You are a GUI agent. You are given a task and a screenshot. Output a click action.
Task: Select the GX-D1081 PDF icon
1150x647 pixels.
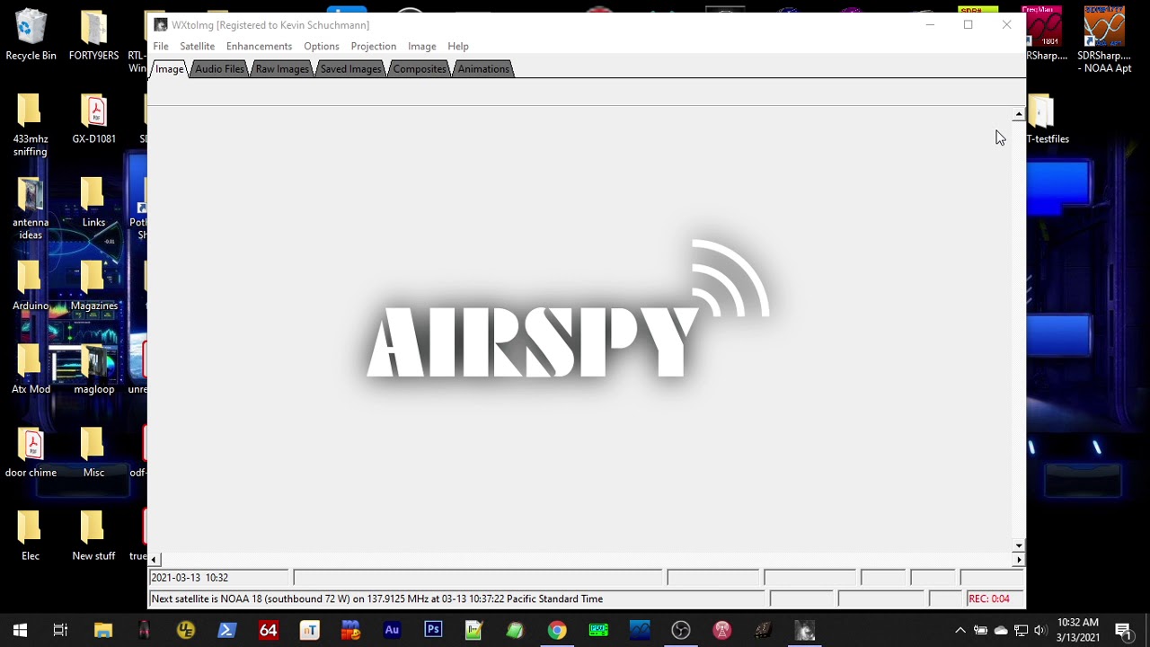(x=93, y=120)
